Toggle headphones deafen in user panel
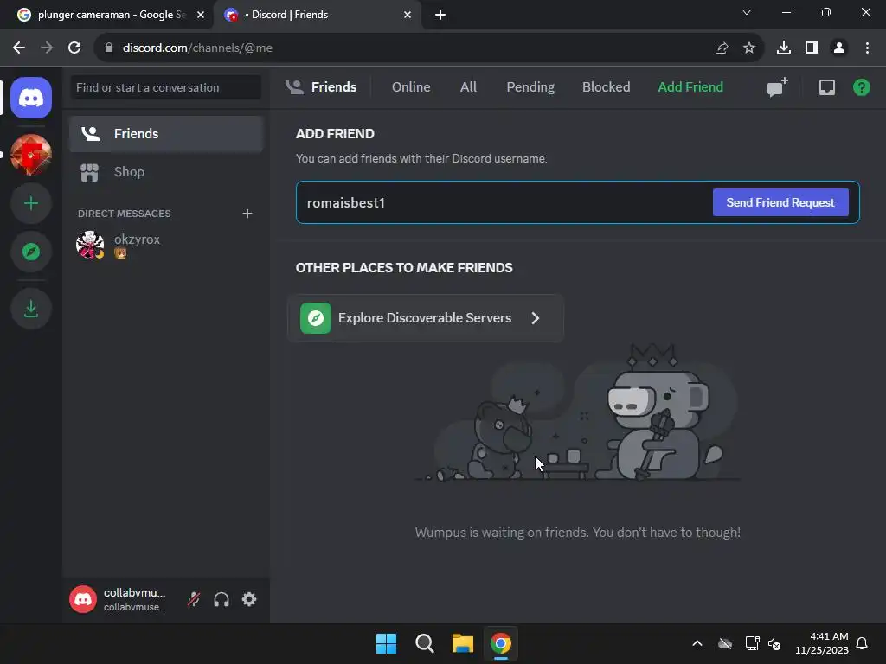The height and width of the screenshot is (664, 886). (x=221, y=599)
